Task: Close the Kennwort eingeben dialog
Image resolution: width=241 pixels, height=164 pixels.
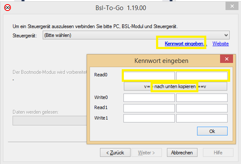Action: [226, 59]
